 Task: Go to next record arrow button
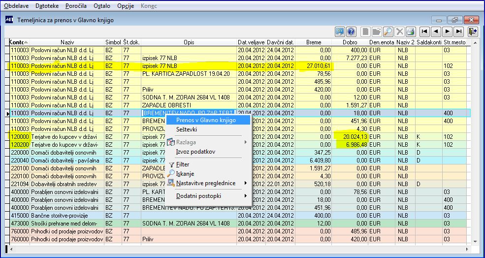coord(447,32)
